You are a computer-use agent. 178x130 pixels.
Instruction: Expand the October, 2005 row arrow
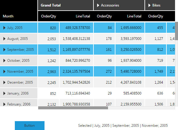pos(4,61)
